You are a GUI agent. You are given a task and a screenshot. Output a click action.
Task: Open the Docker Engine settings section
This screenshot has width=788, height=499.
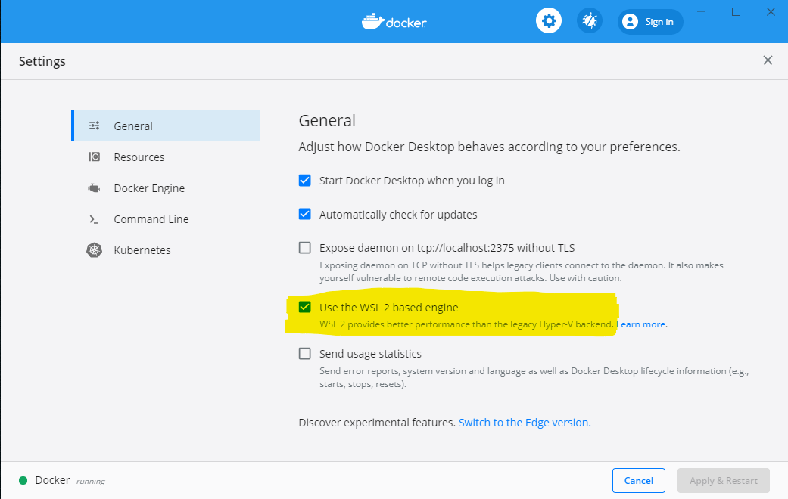click(x=166, y=188)
